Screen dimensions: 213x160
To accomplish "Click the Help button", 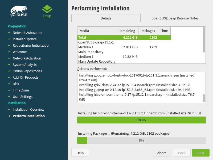I will click(80, 153).
